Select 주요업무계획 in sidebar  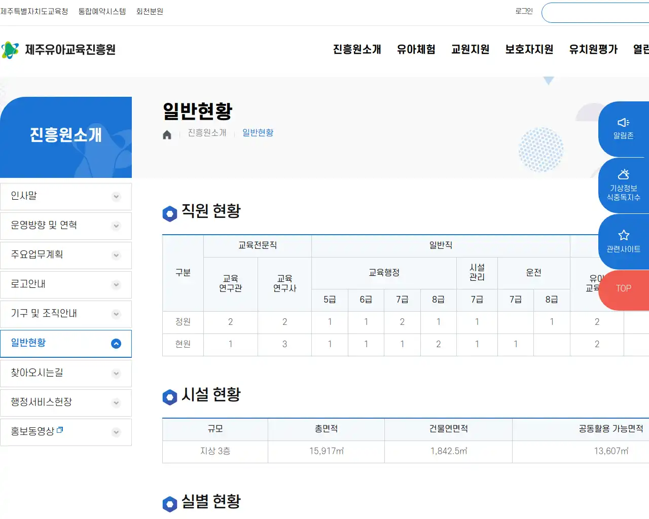[66, 255]
